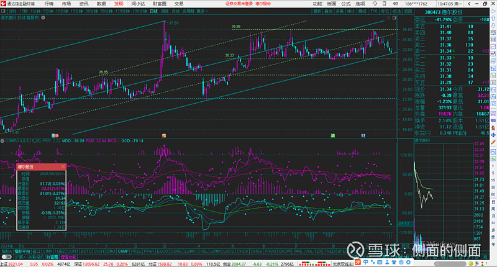Click the headset customer service icon
This screenshot has height=267, width=497.
[375, 4]
